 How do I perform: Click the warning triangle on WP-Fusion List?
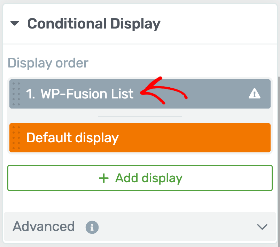(x=255, y=94)
